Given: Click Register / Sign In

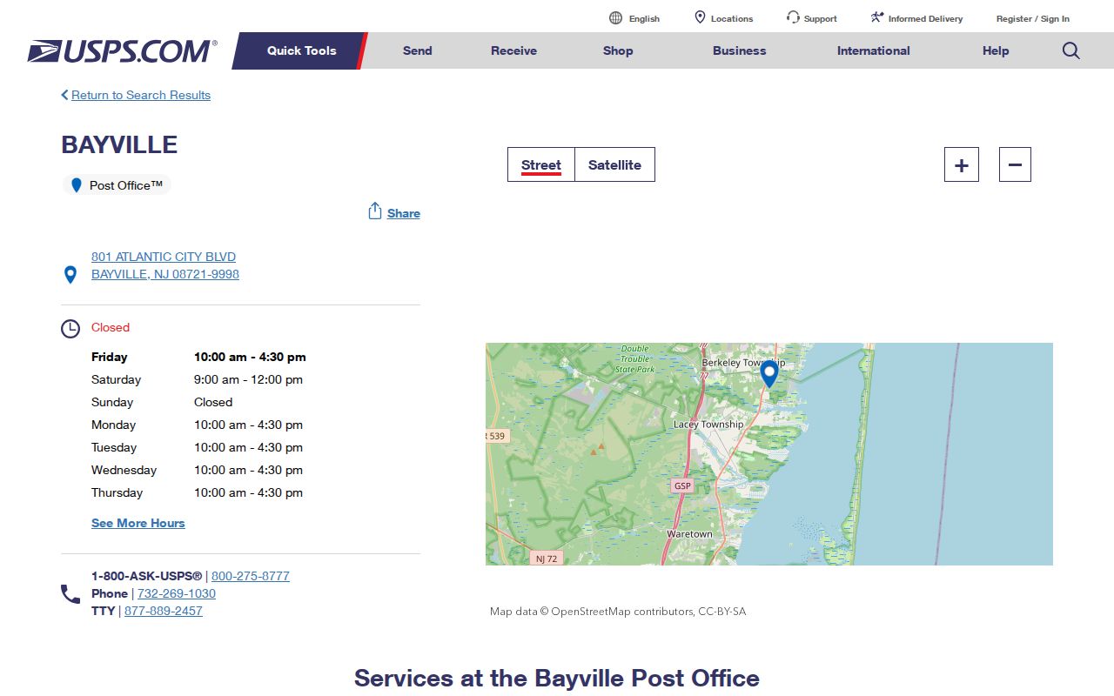Looking at the screenshot, I should pos(1033,18).
